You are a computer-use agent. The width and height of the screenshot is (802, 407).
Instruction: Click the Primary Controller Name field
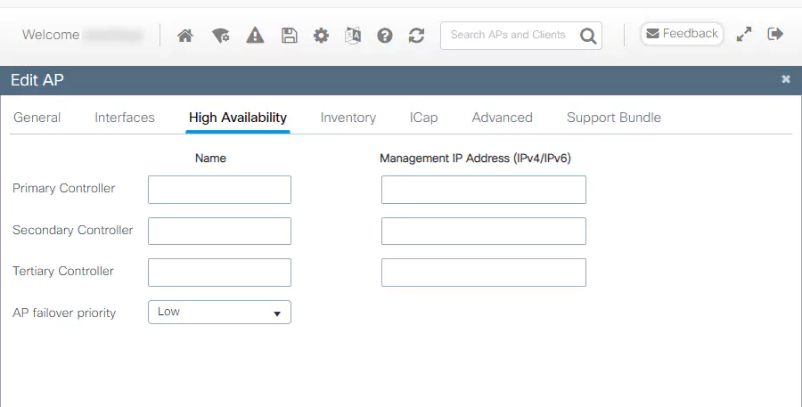(219, 190)
